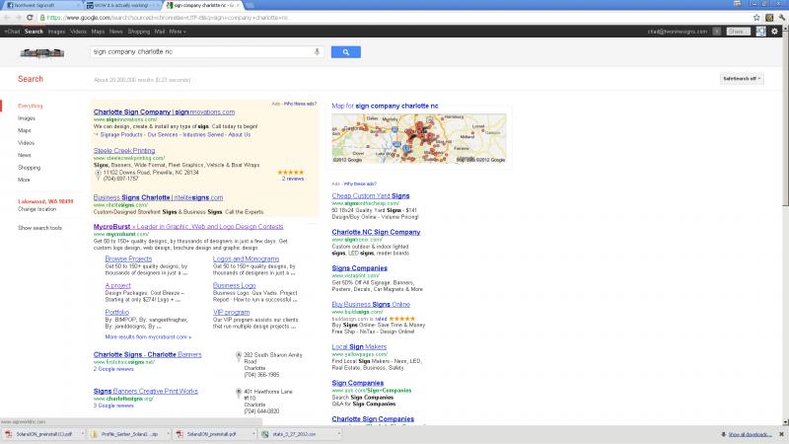The height and width of the screenshot is (444, 789).
Task: Open dropdown arrow of second PDF download
Action: [x=253, y=434]
